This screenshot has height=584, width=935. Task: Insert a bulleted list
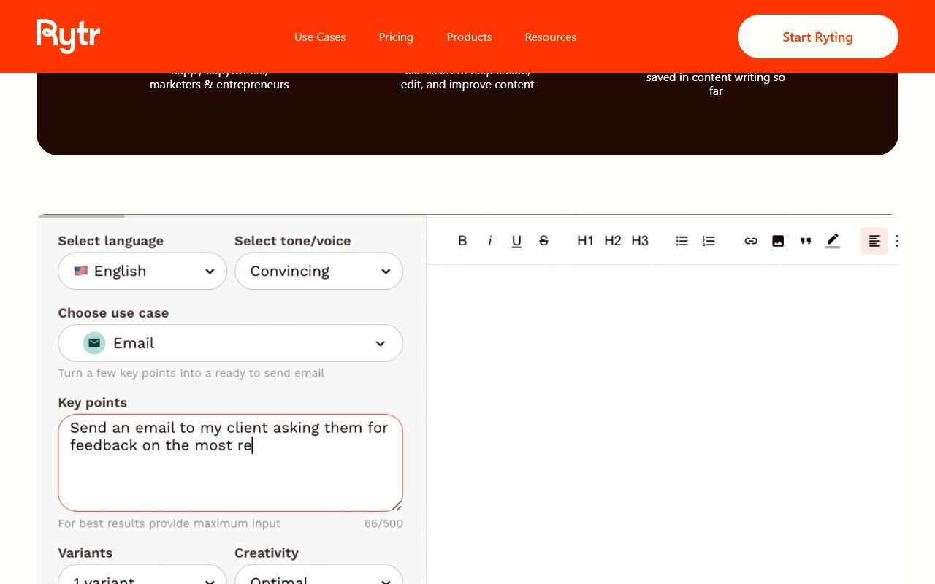(x=682, y=241)
